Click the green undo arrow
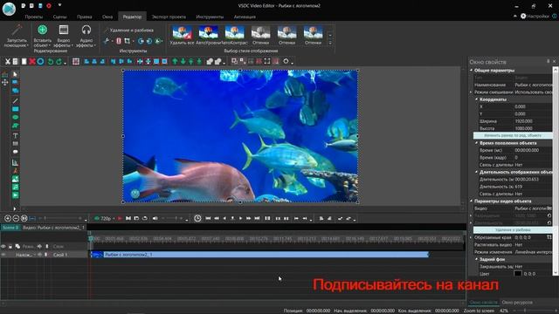The width and height of the screenshot is (559, 314). pyautogui.click(x=51, y=62)
